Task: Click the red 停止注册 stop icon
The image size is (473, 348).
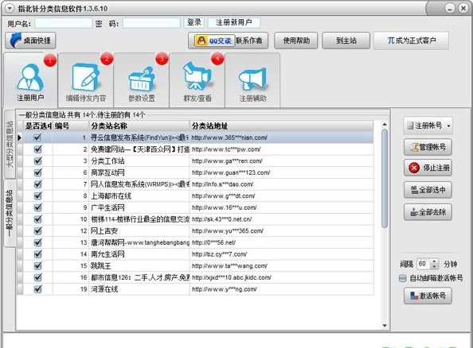Action: pos(414,168)
